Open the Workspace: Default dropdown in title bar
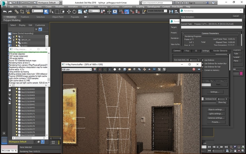 48,3
